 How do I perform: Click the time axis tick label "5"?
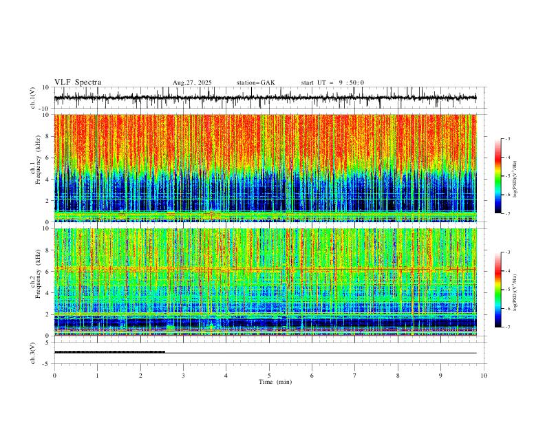[x=269, y=376]
